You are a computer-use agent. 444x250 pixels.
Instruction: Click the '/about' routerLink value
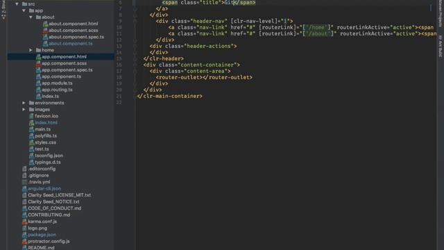(x=318, y=34)
